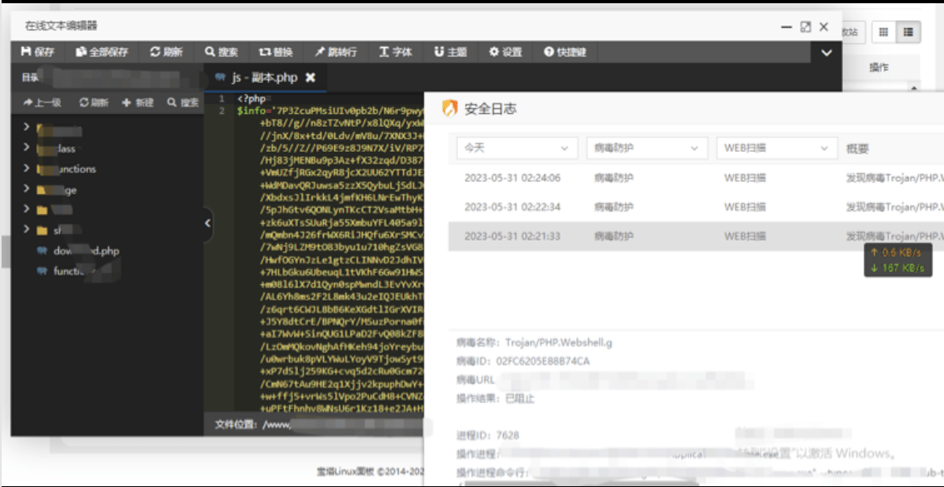Open the 主题 theme picker
The width and height of the screenshot is (944, 487).
[451, 52]
